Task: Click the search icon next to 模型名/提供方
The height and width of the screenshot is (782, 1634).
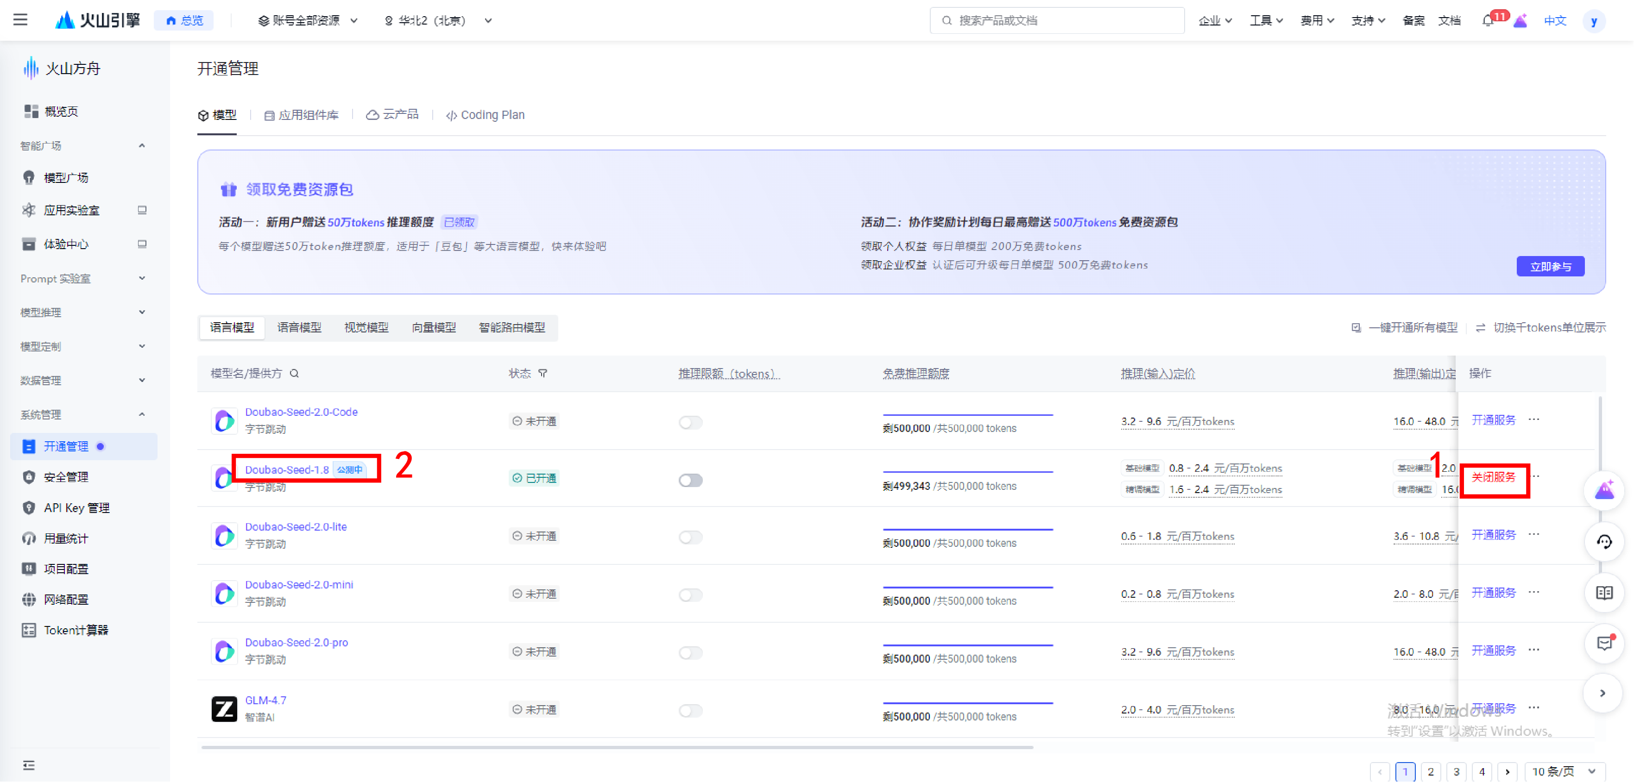Action: point(294,373)
